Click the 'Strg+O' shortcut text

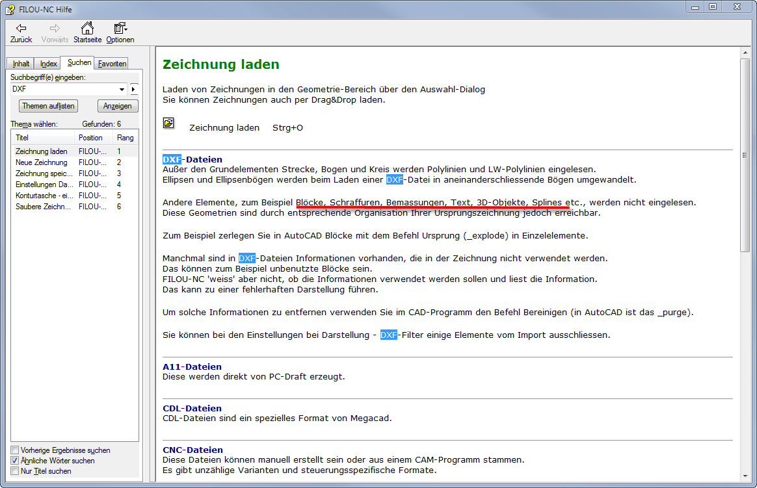pyautogui.click(x=287, y=128)
